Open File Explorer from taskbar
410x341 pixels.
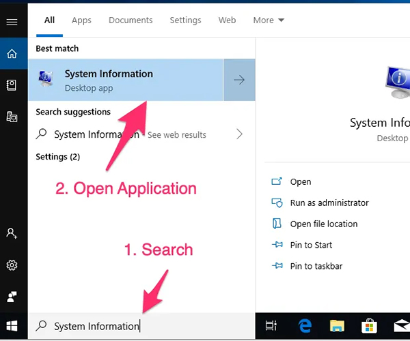(x=337, y=326)
